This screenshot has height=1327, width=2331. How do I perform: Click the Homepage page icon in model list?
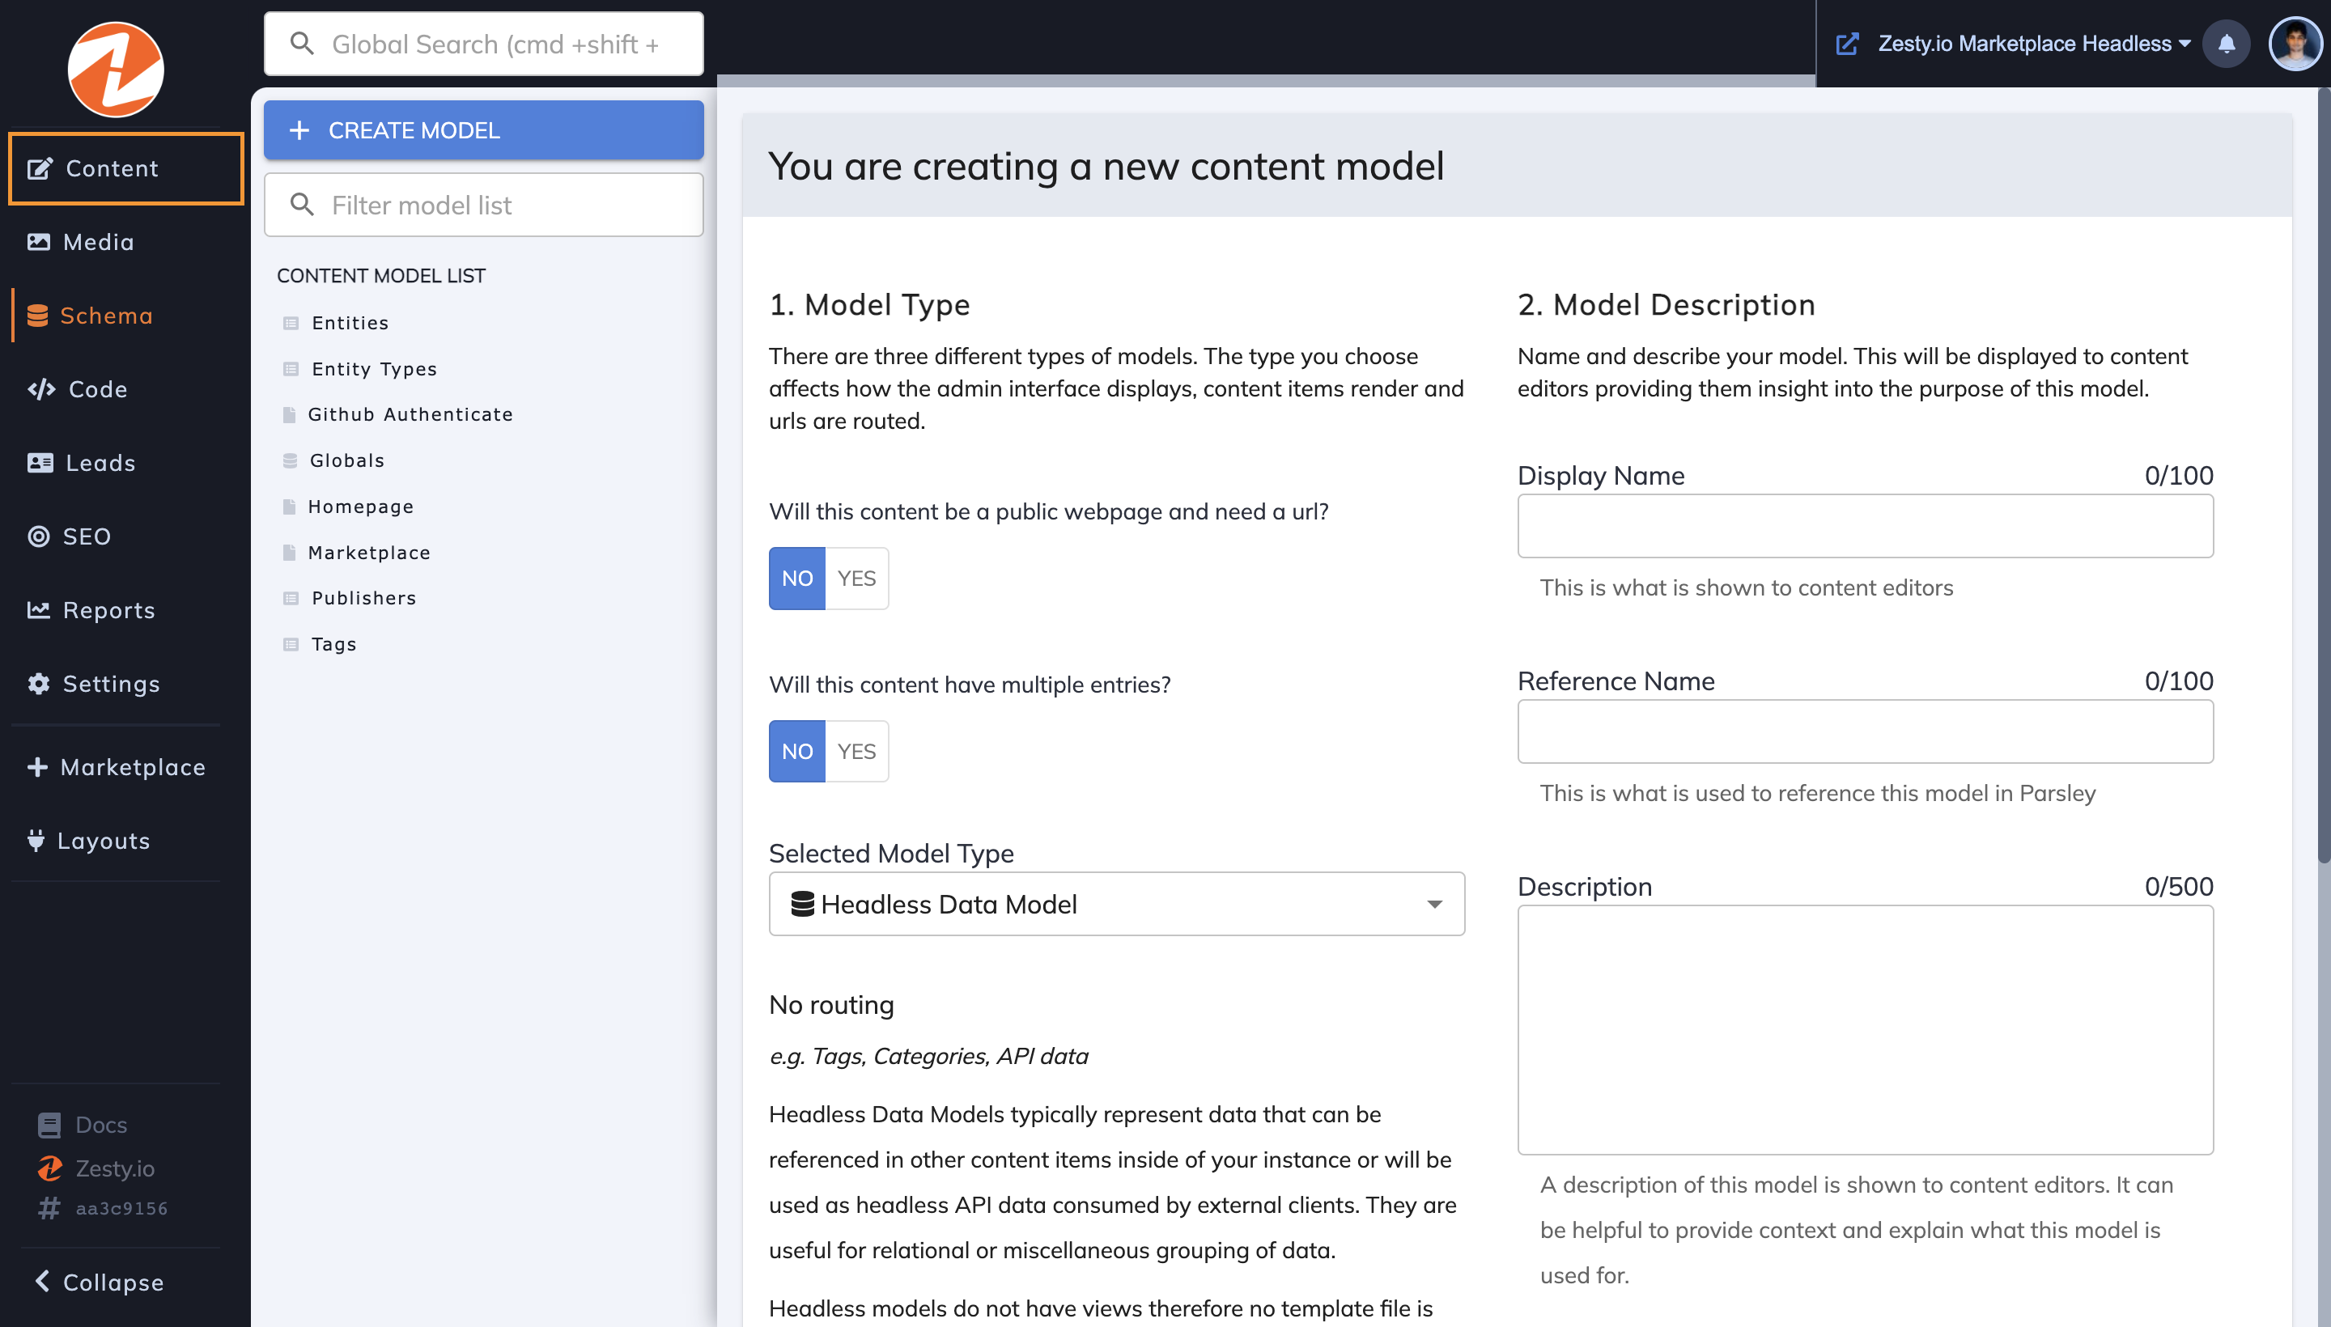(x=289, y=507)
